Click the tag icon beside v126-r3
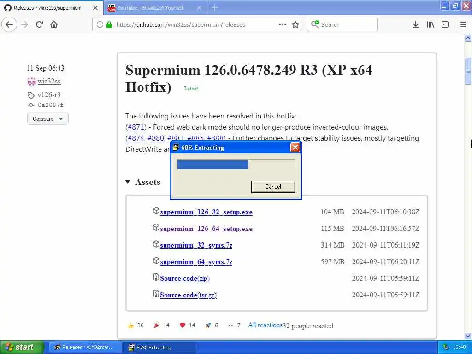The height and width of the screenshot is (354, 472). coord(31,95)
